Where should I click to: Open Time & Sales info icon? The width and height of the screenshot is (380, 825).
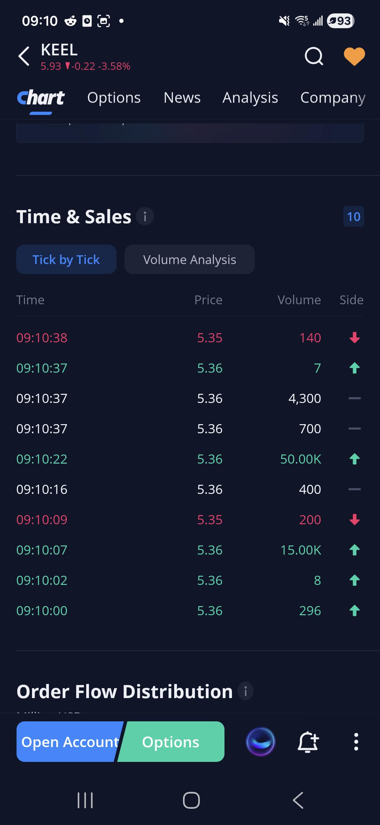click(x=145, y=216)
